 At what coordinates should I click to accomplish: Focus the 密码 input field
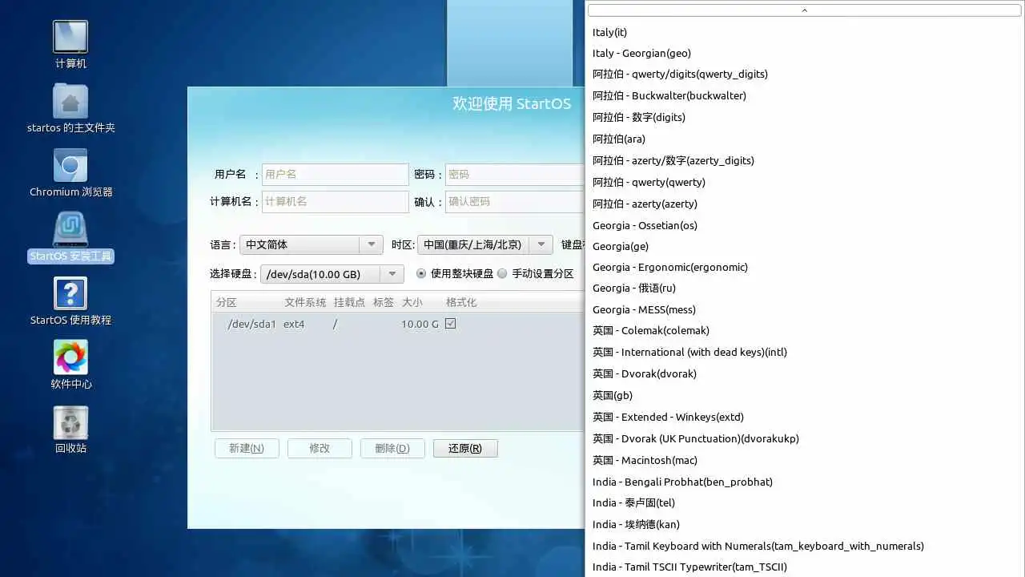[515, 174]
